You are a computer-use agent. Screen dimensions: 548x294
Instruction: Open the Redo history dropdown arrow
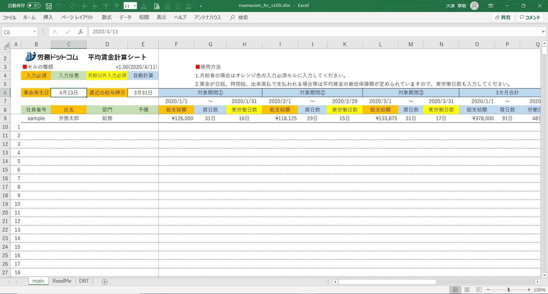click(77, 6)
